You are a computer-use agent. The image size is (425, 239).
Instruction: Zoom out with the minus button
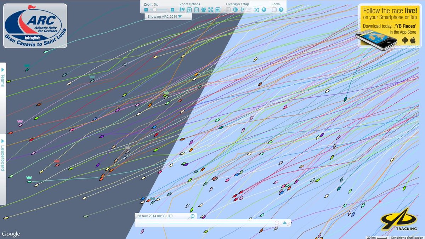pyautogui.click(x=146, y=10)
